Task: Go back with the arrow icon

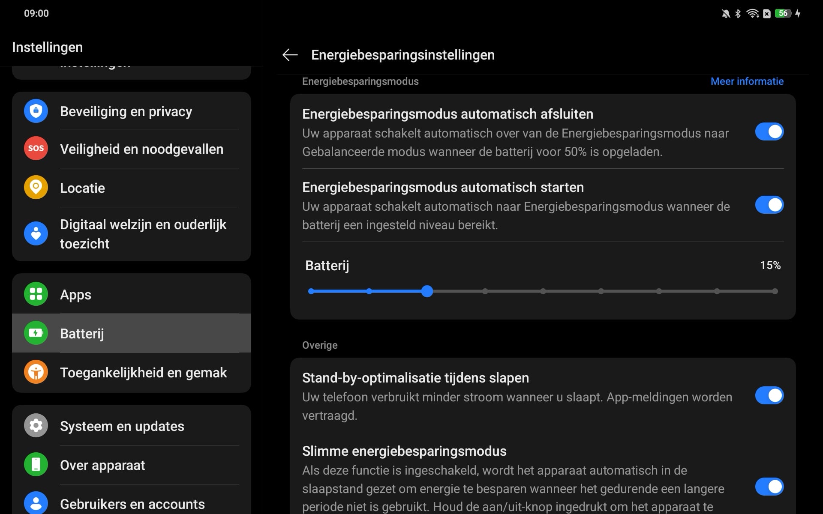Action: coord(290,55)
